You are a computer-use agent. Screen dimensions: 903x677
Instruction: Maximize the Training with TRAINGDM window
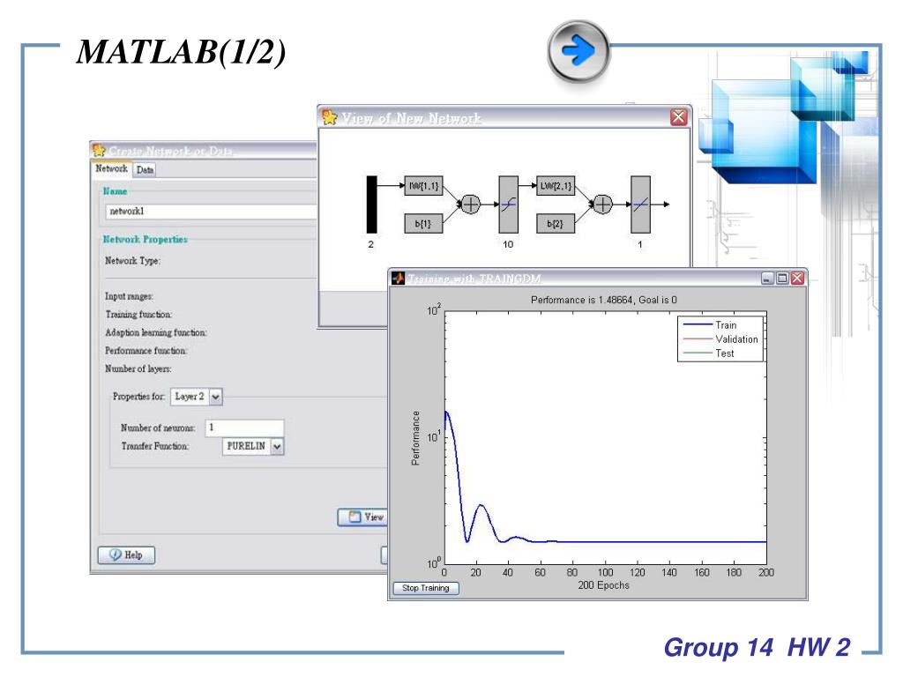(x=782, y=278)
